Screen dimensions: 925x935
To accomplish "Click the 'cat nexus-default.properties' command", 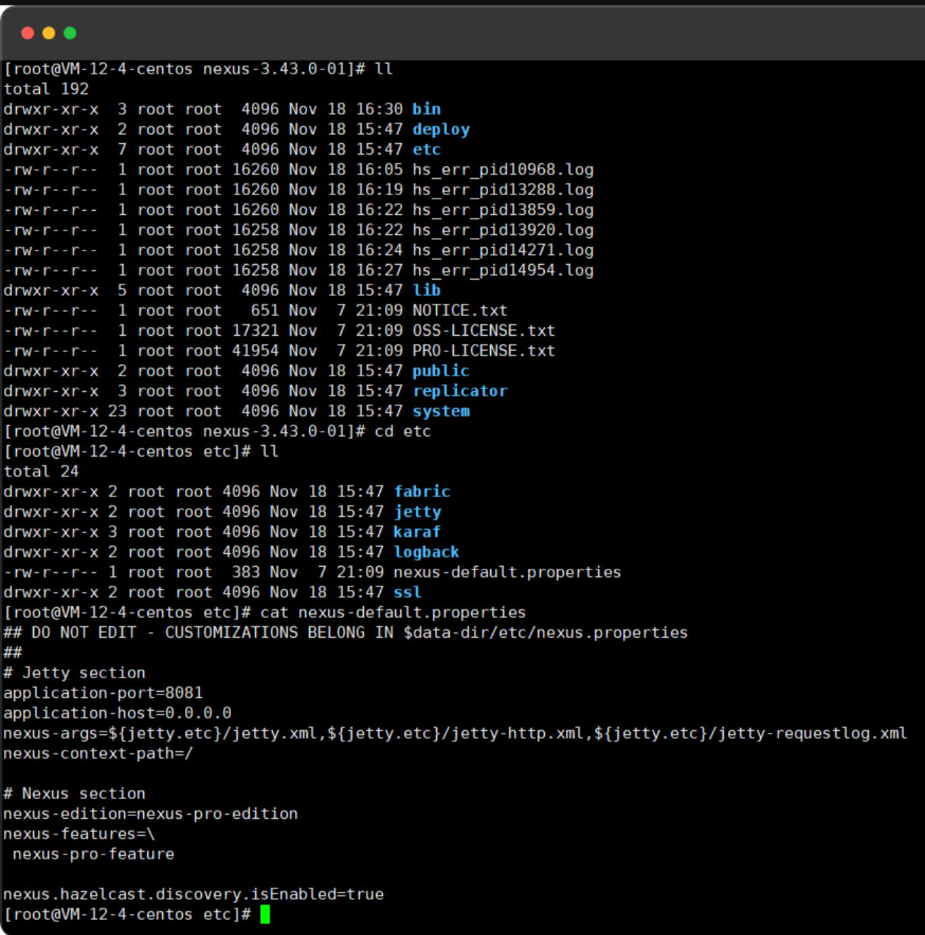I will point(393,613).
